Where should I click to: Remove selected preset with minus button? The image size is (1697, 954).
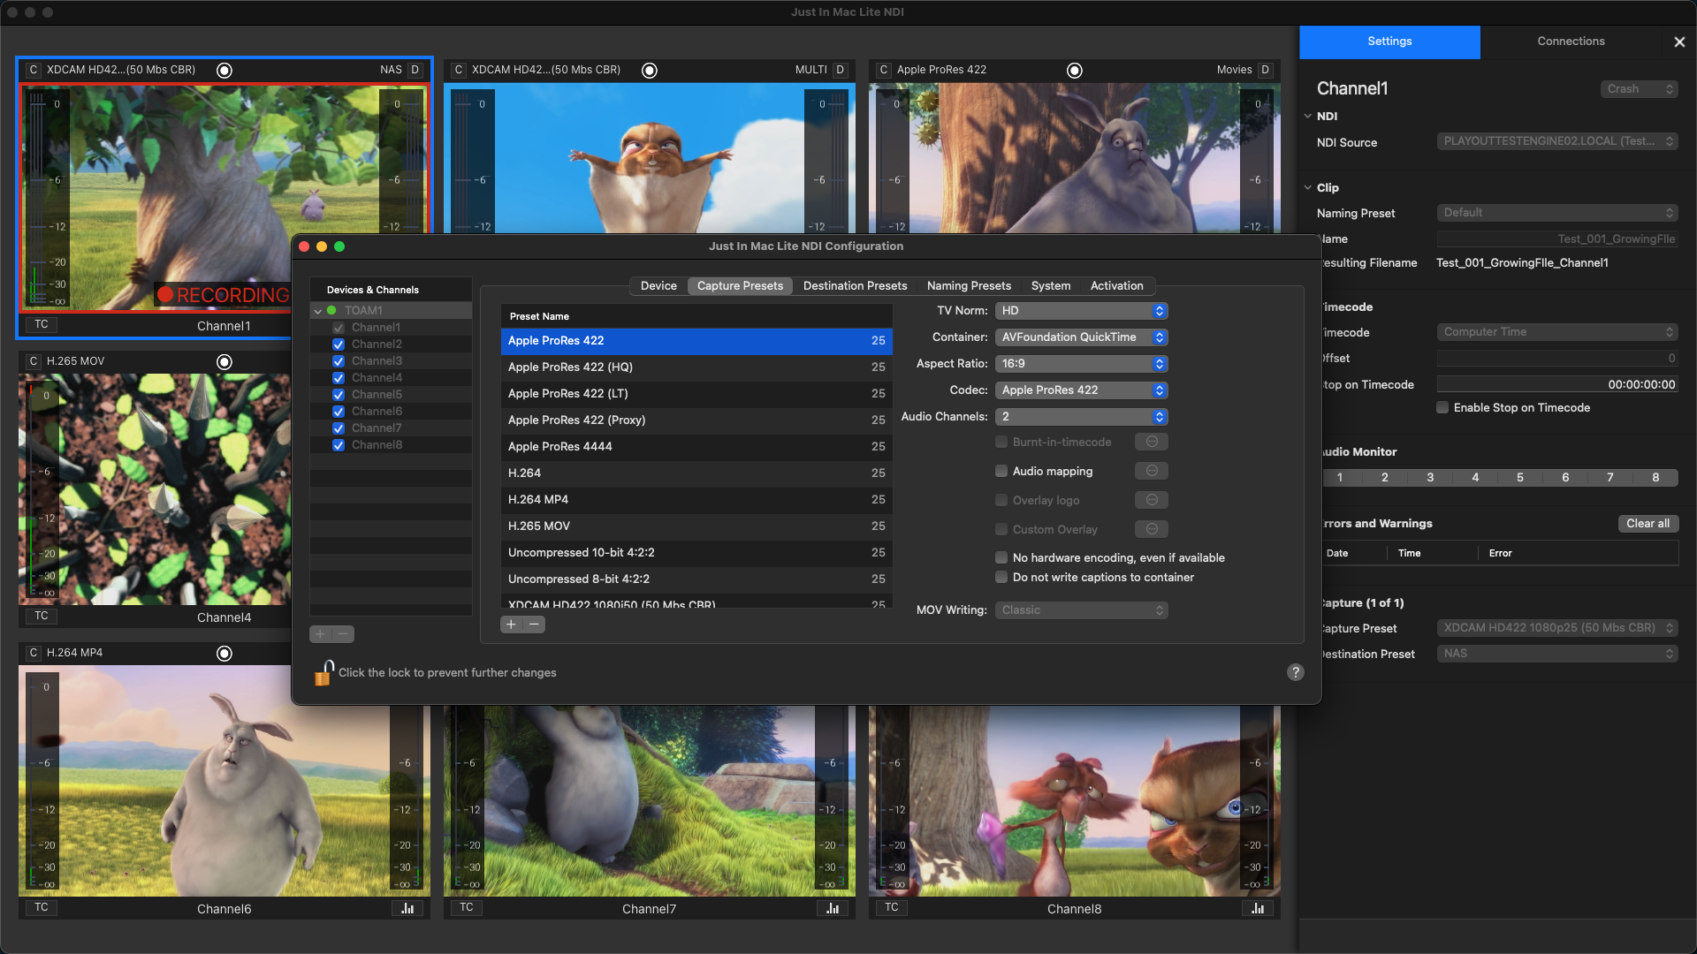point(534,625)
